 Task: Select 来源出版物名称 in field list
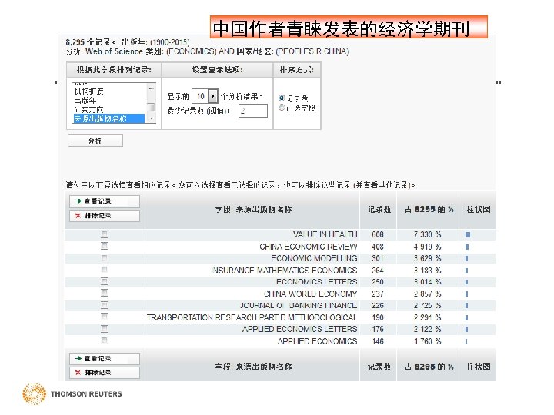coord(108,118)
